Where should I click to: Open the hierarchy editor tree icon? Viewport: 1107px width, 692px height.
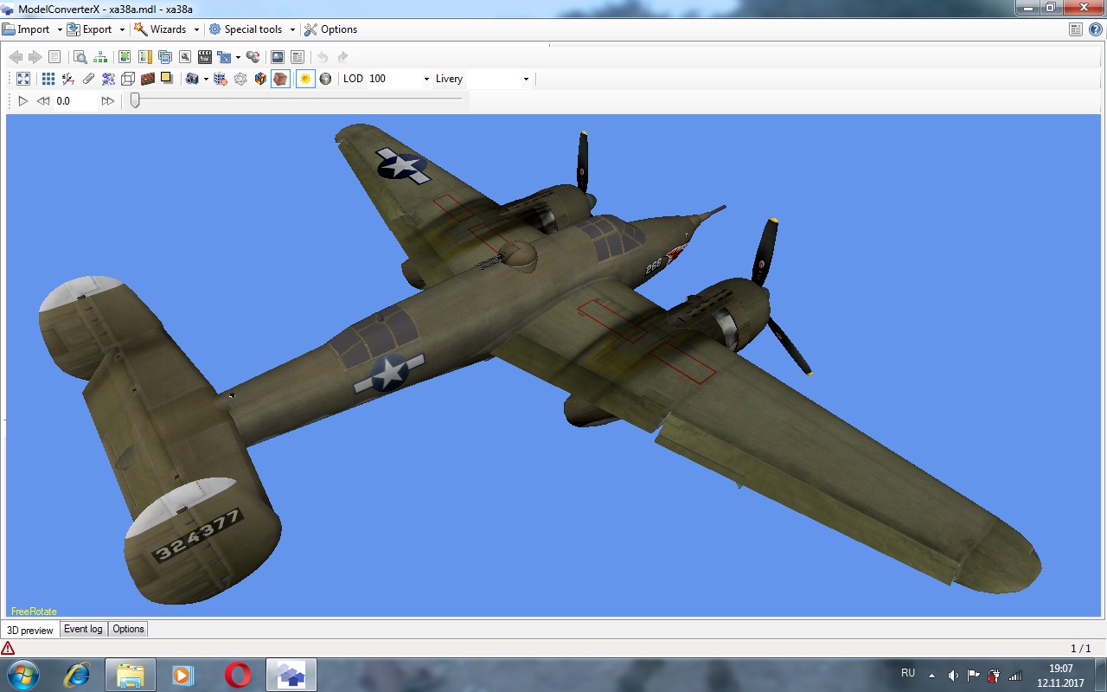101,57
